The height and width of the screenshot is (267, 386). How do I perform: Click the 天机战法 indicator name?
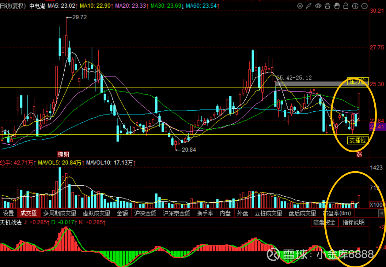pyautogui.click(x=11, y=222)
